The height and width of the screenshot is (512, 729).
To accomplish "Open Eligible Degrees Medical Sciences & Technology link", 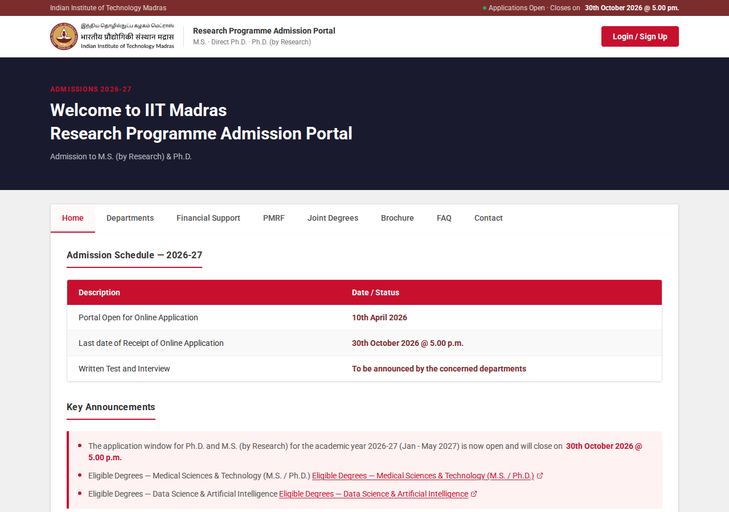I will [423, 476].
